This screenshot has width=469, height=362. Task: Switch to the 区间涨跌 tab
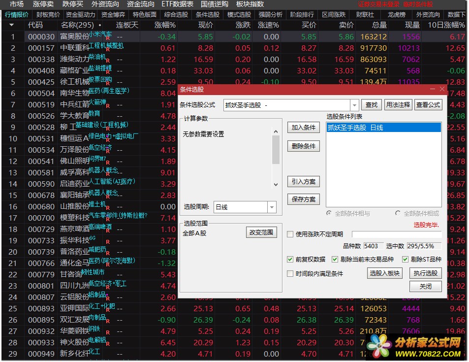pos(334,15)
